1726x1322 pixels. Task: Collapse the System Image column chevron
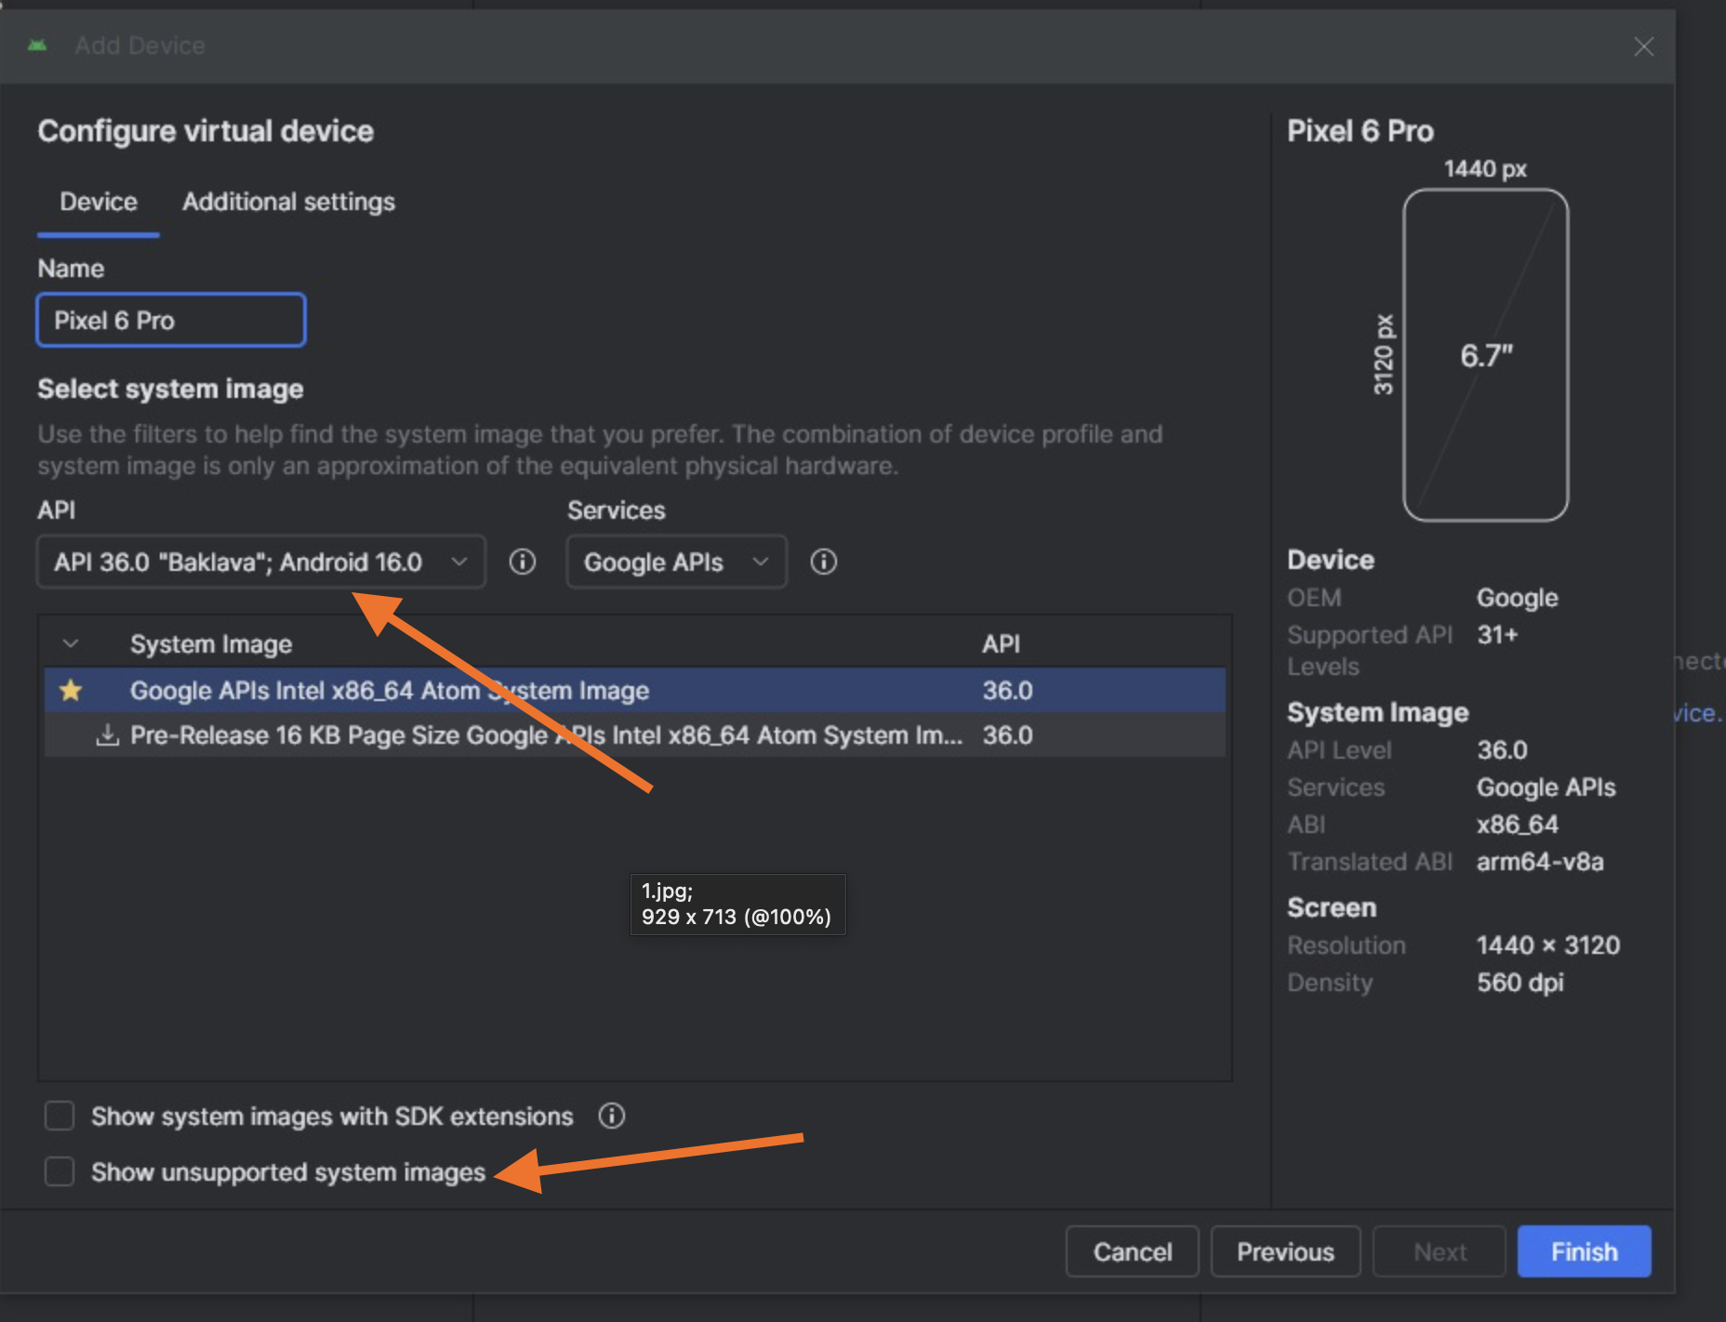tap(71, 643)
